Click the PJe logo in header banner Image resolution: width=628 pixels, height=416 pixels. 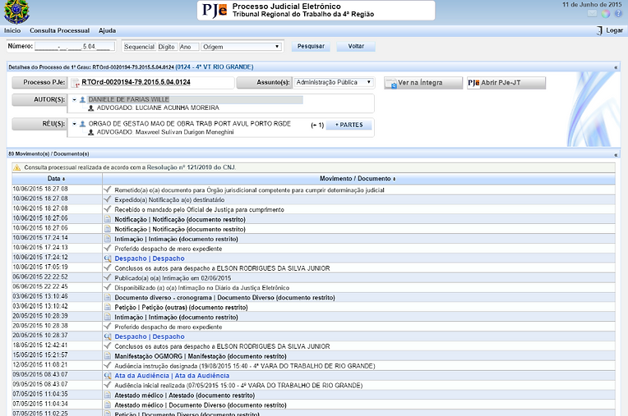(215, 10)
